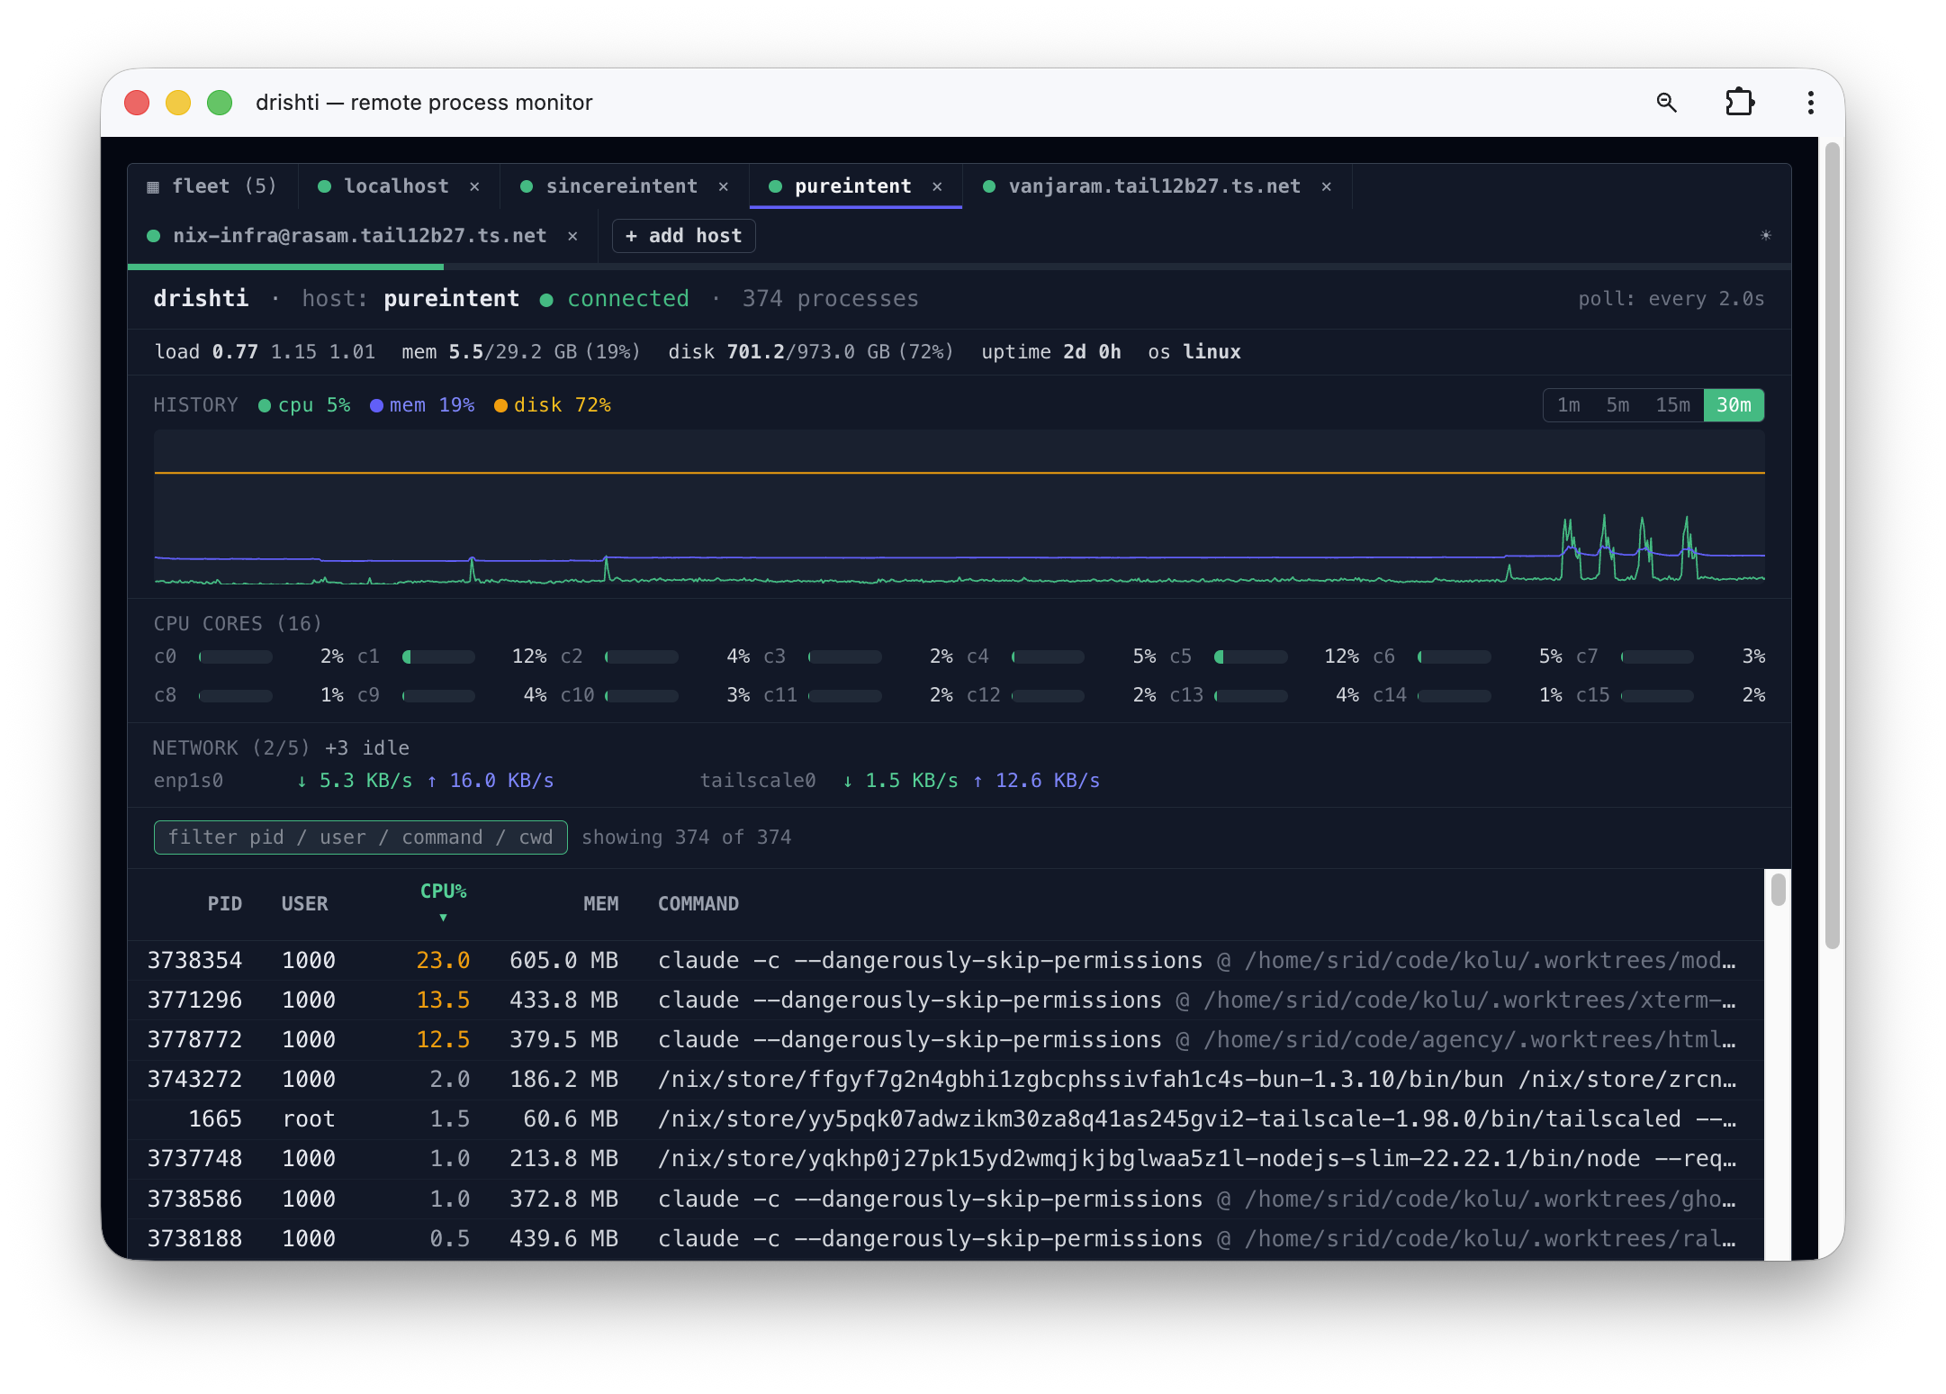The width and height of the screenshot is (1946, 1394).
Task: Click the fleet grid icon
Action: point(153,187)
